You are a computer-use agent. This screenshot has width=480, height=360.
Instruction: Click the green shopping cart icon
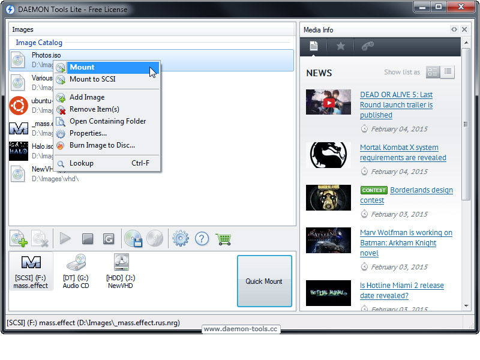pyautogui.click(x=224, y=239)
